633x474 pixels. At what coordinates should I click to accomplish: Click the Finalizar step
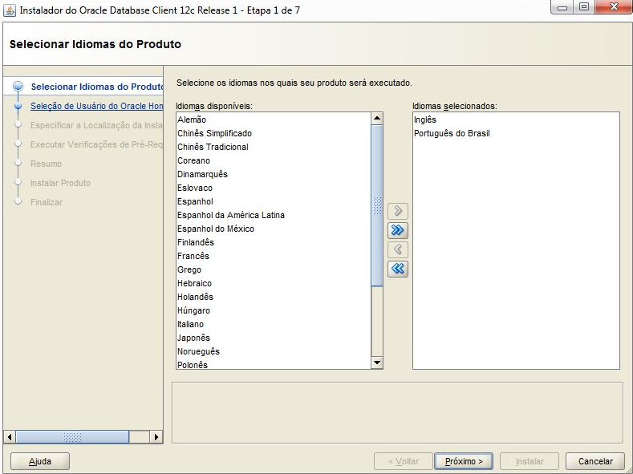click(47, 202)
